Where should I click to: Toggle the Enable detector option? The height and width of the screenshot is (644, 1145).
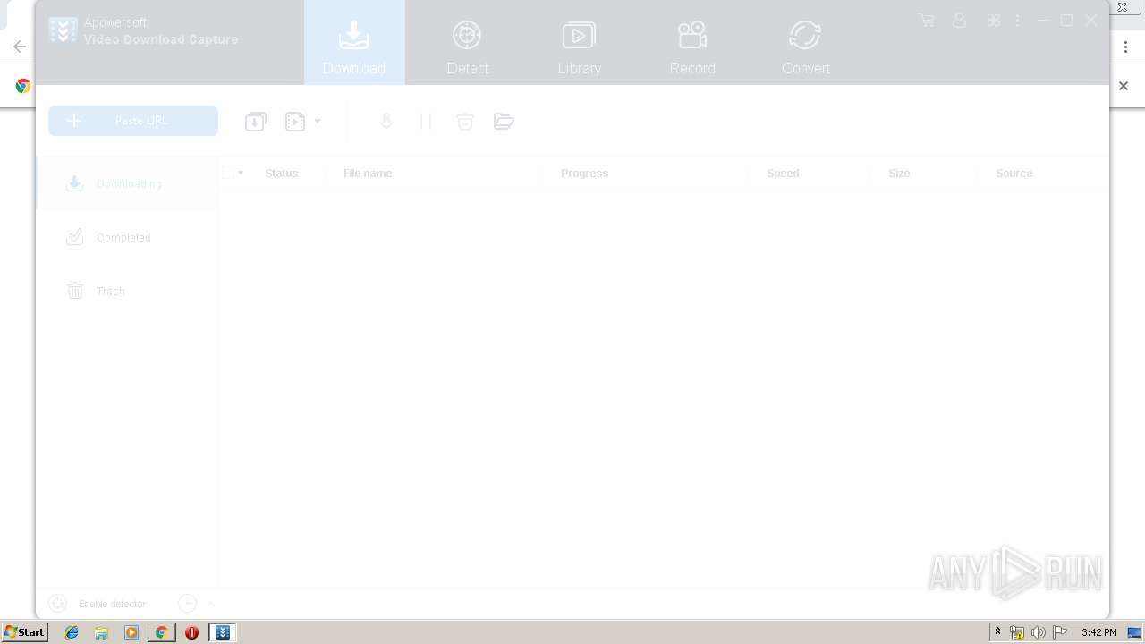tap(98, 604)
